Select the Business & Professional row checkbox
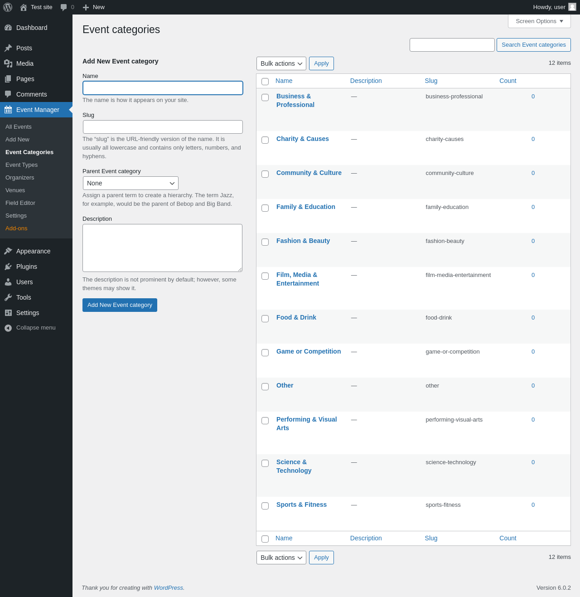The image size is (580, 597). 265,97
